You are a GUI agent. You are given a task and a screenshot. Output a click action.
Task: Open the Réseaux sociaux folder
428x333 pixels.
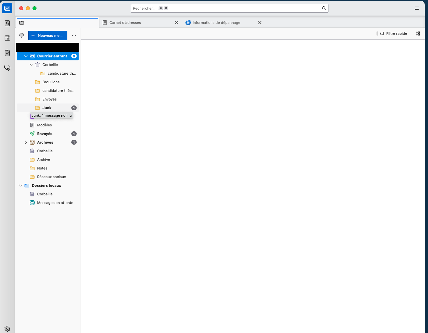point(48,177)
